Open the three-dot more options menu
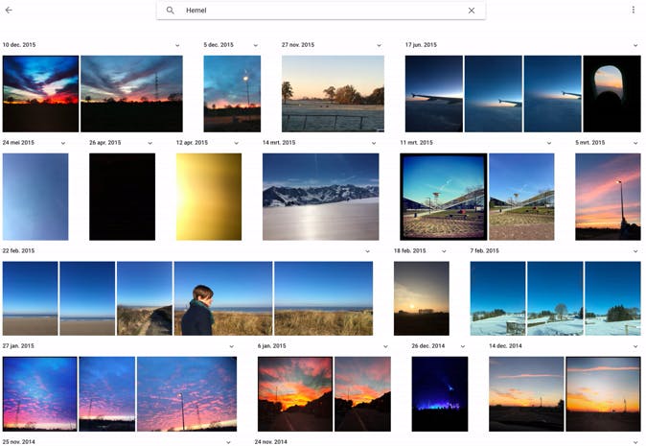 [x=634, y=10]
